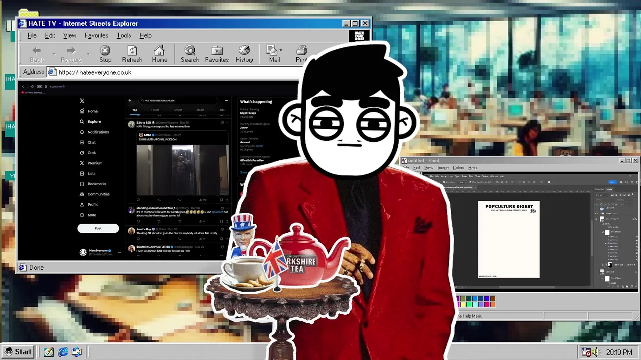Image resolution: width=641 pixels, height=360 pixels.
Task: Open the View menu in Internet Streets Explorer
Action: (x=70, y=36)
